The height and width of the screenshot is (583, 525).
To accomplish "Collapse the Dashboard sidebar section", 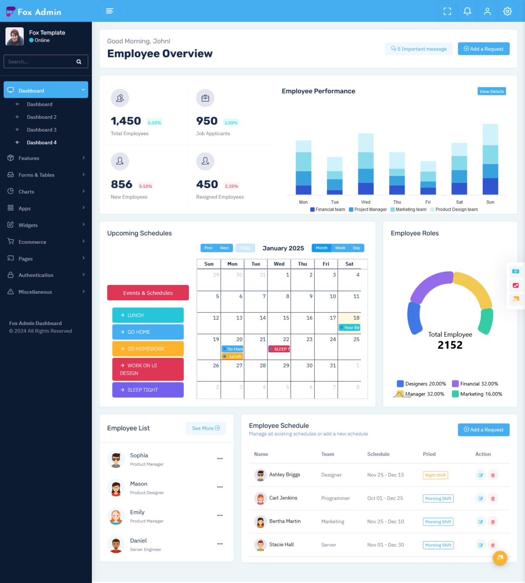I will 46,90.
